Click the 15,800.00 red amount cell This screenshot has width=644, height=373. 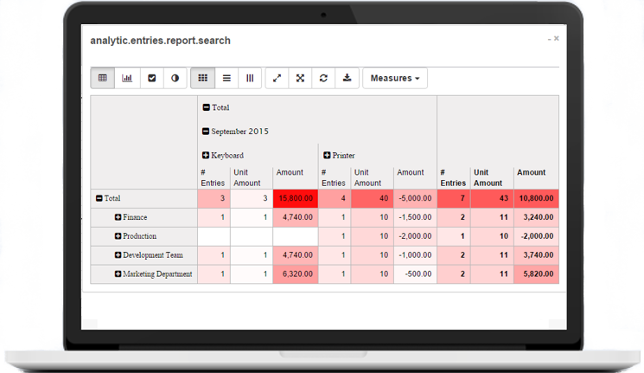(x=295, y=198)
